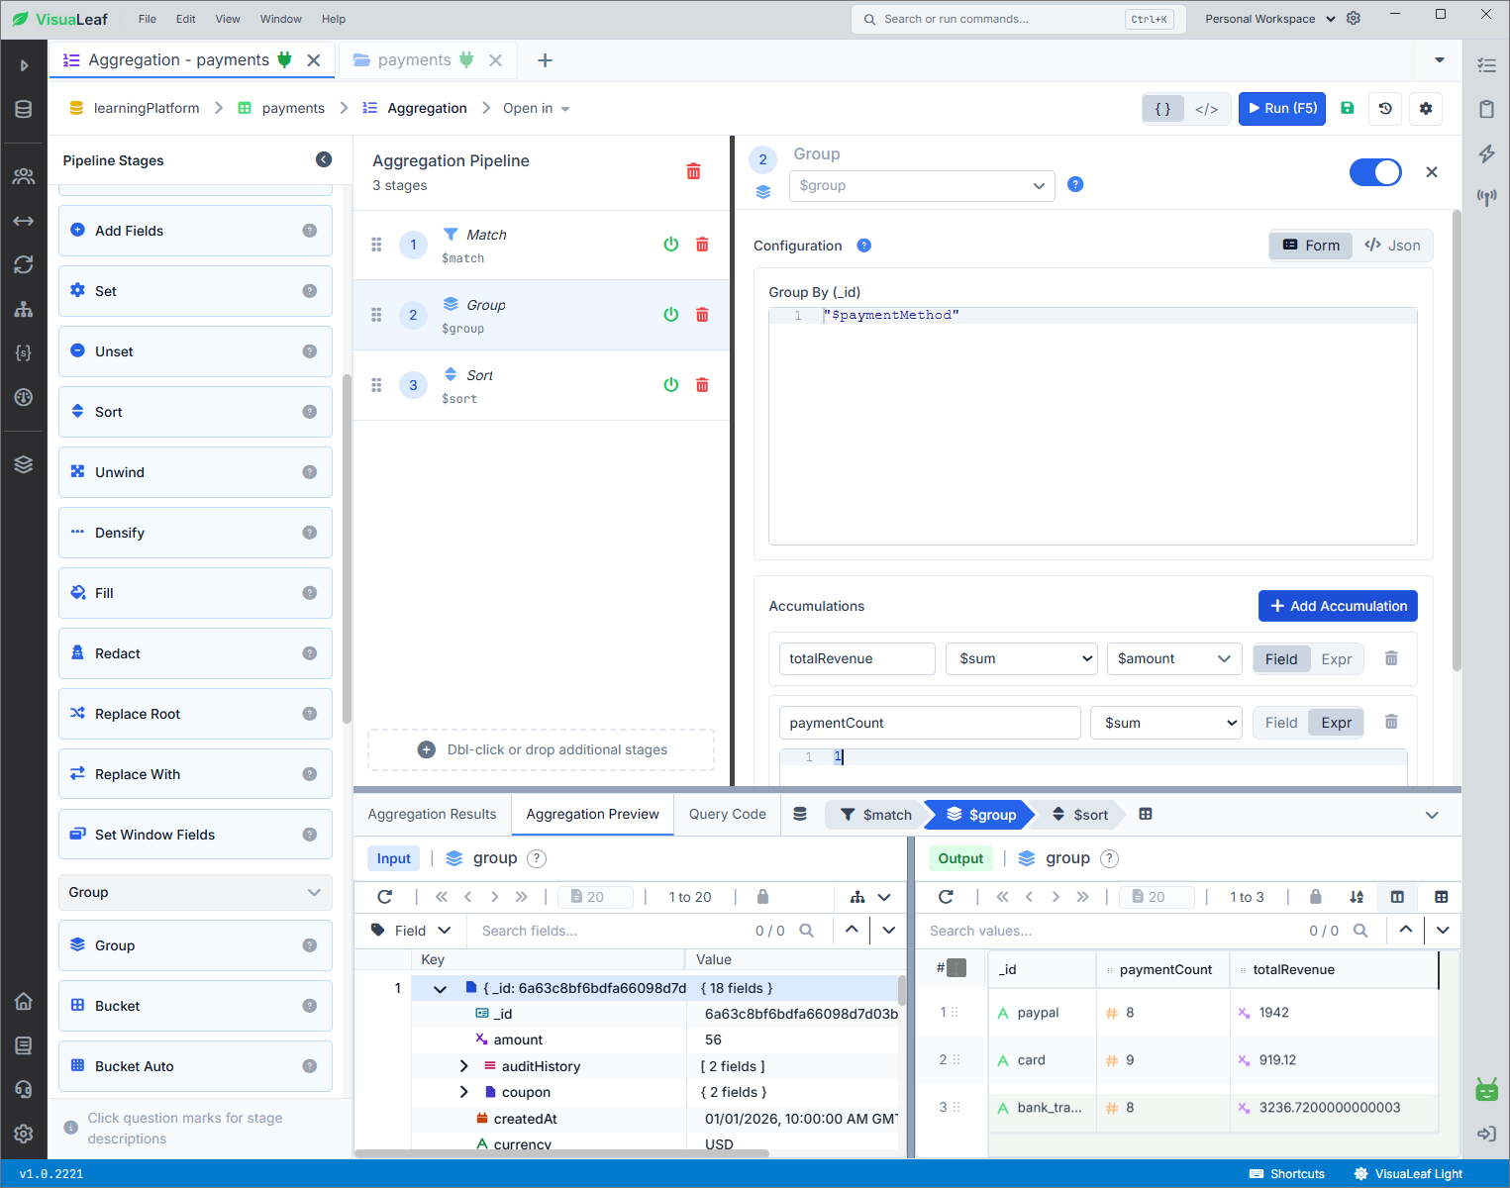Delete the entire pipeline with red trash icon
1510x1188 pixels.
[x=693, y=171]
